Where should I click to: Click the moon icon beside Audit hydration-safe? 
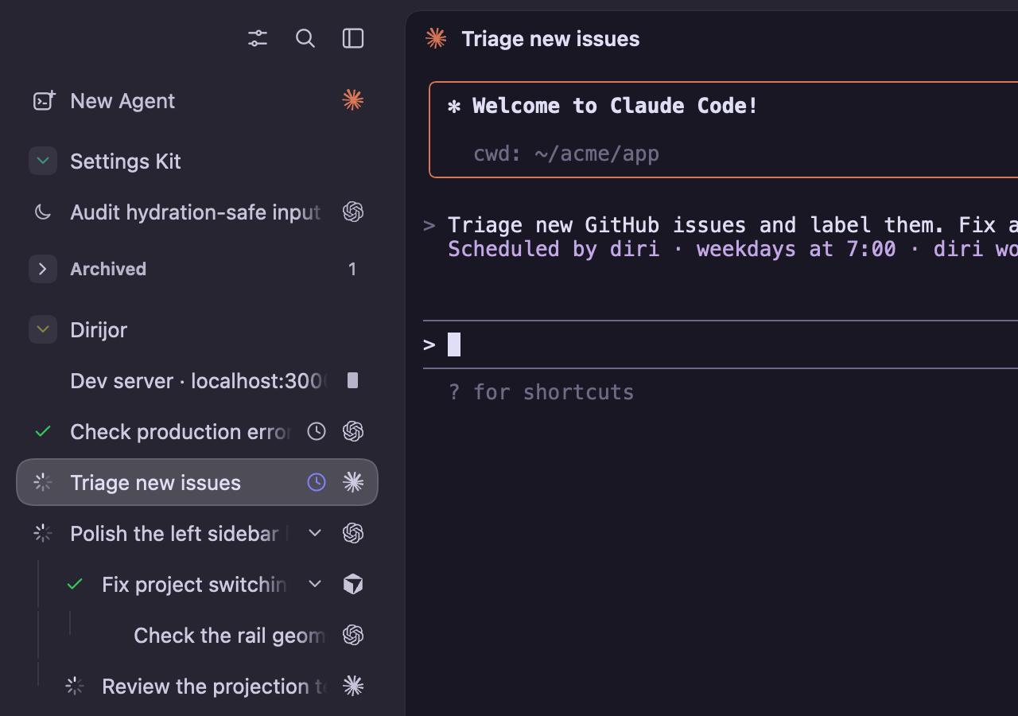(43, 212)
